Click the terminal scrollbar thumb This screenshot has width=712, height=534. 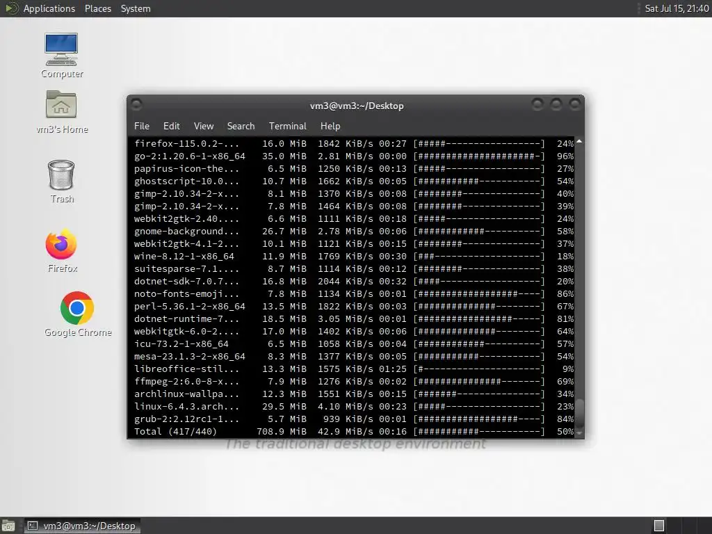coord(579,412)
